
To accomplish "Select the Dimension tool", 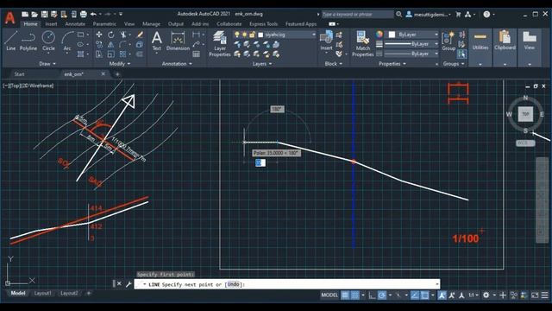I will [178, 41].
